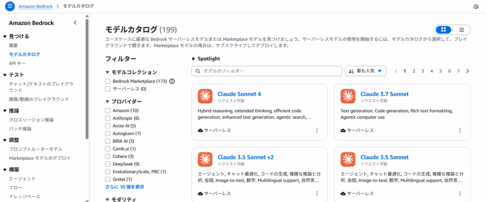
Task: Select クロスリージョン推論 in the sidebar
Action: [x=31, y=120]
